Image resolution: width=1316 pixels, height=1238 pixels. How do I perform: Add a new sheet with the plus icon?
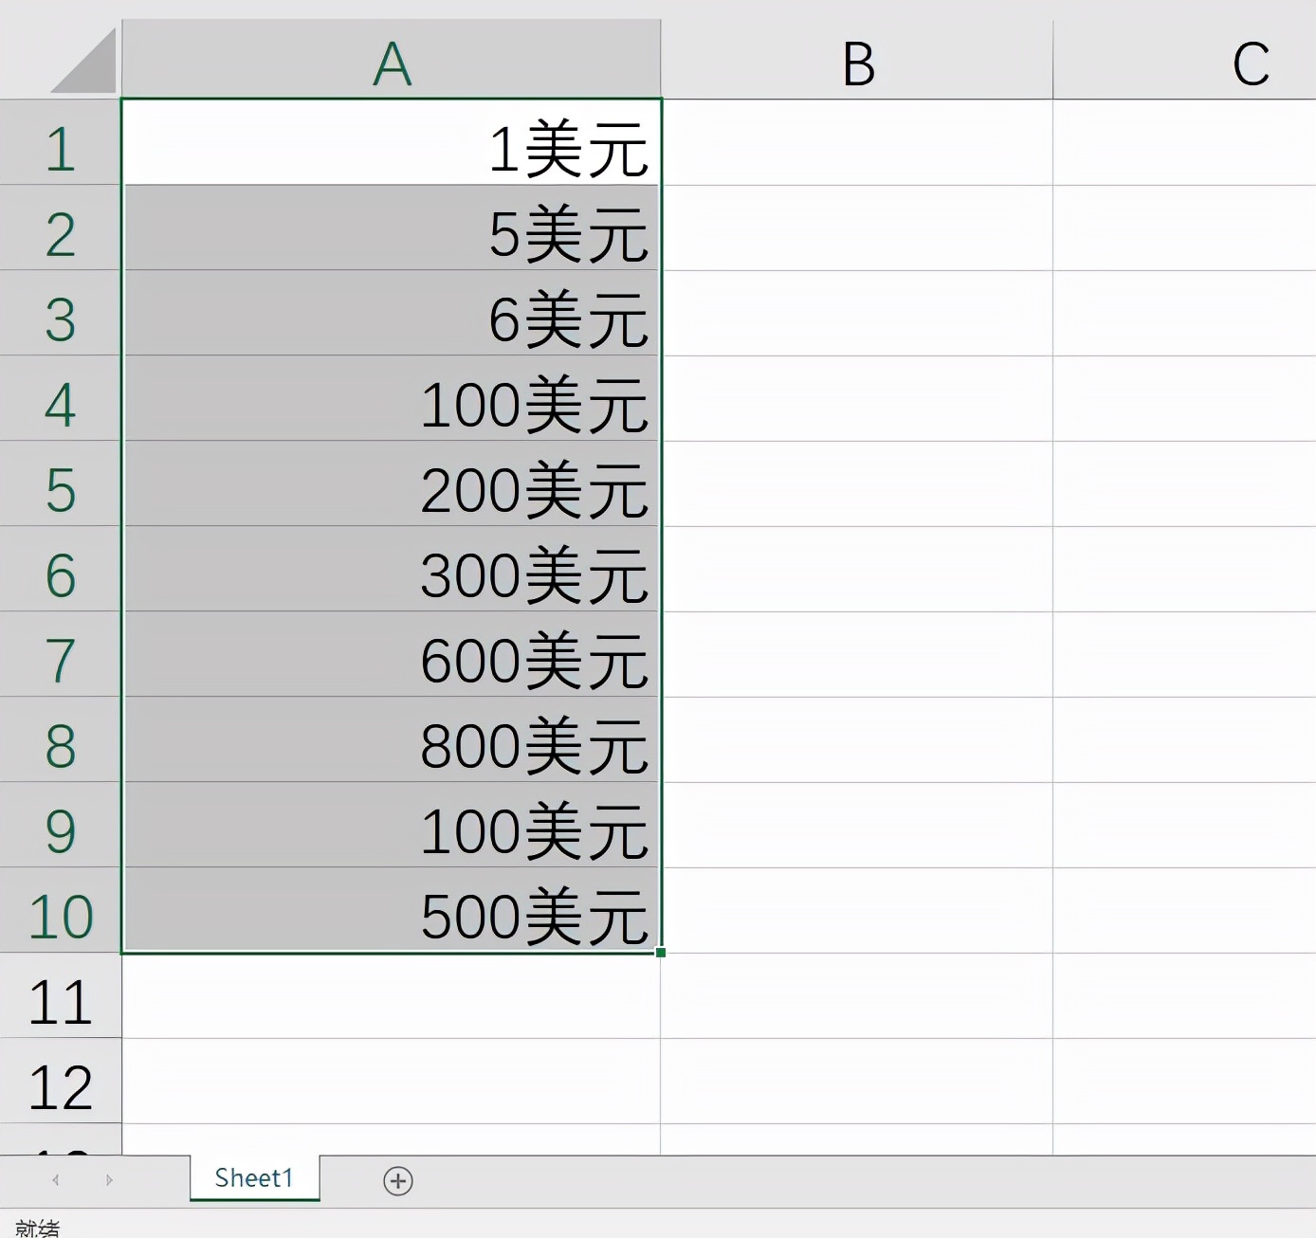pos(398,1180)
